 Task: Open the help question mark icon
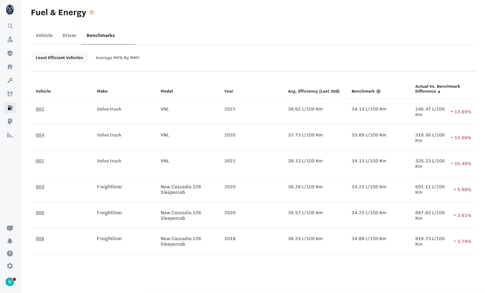10,254
